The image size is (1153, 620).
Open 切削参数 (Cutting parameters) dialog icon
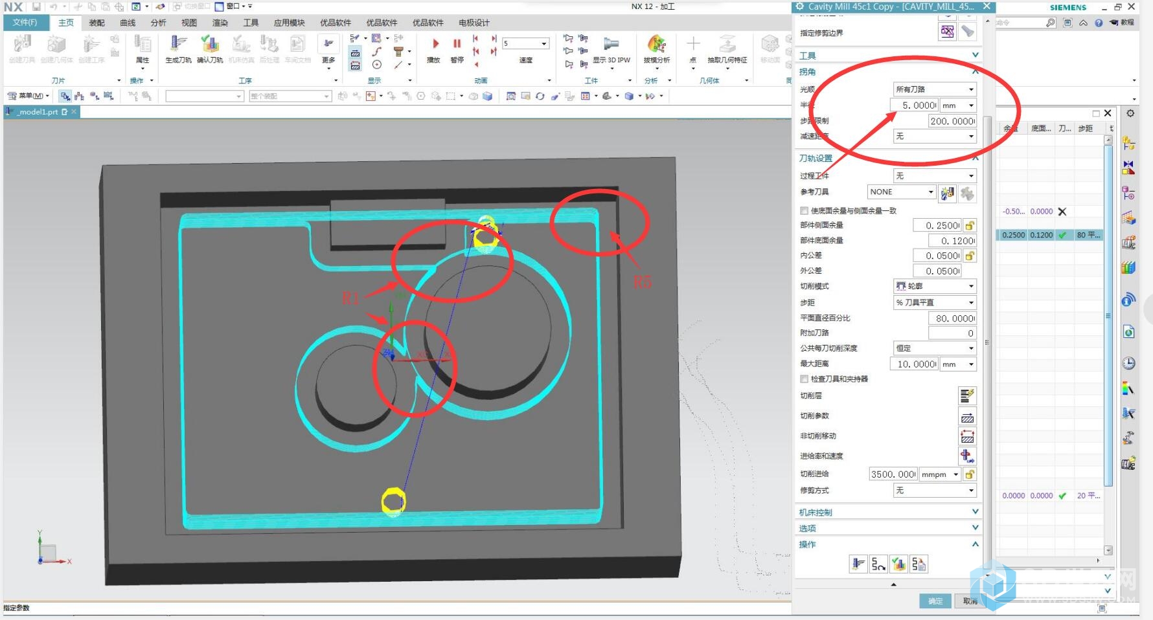tap(967, 416)
